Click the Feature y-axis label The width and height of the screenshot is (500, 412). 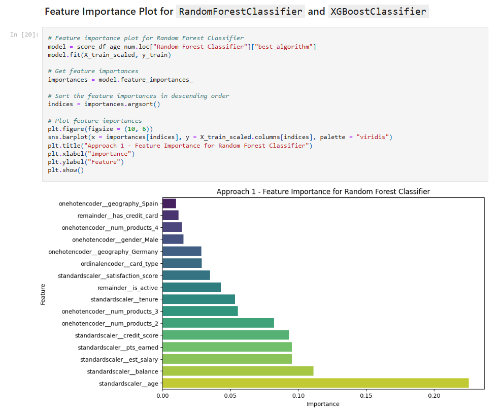pos(43,294)
